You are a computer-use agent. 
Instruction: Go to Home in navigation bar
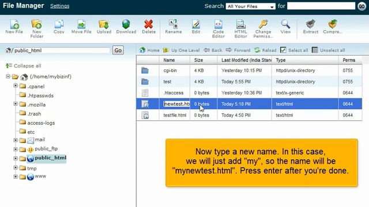[149, 50]
